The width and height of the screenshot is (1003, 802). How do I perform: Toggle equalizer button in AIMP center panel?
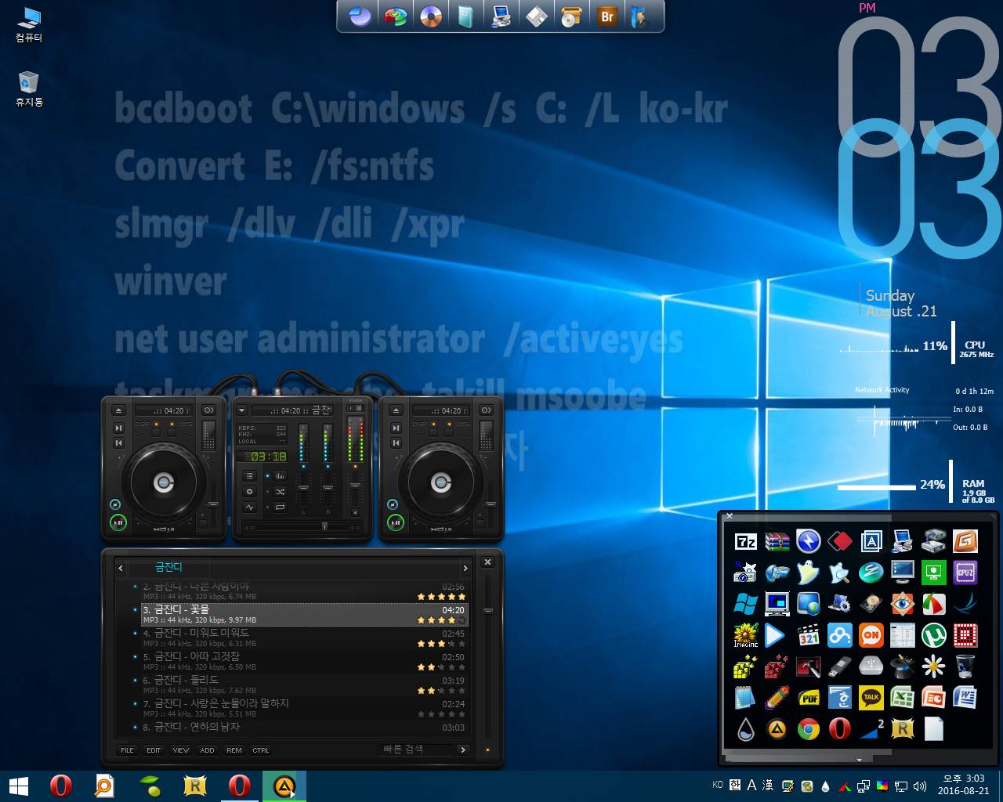point(280,476)
